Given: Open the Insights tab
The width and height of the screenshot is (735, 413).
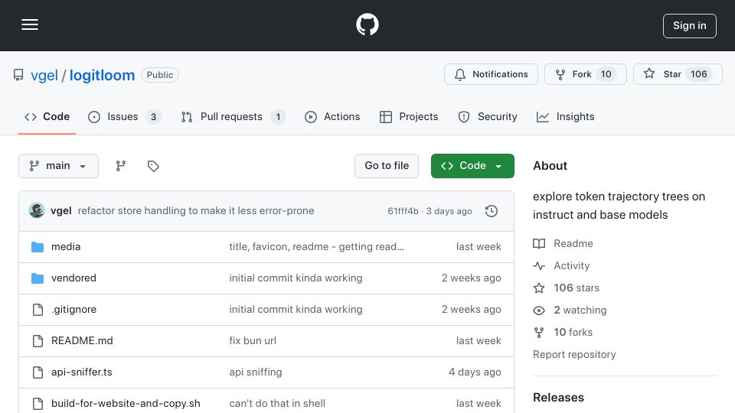Looking at the screenshot, I should (x=565, y=116).
